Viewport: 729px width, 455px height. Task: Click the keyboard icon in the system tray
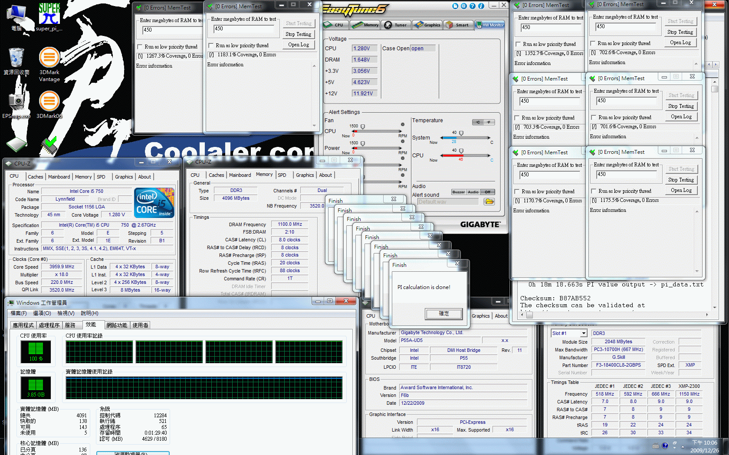point(656,446)
